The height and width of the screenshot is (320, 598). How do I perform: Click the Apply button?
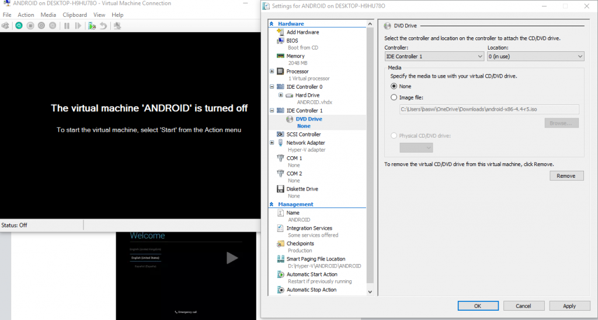569,306
